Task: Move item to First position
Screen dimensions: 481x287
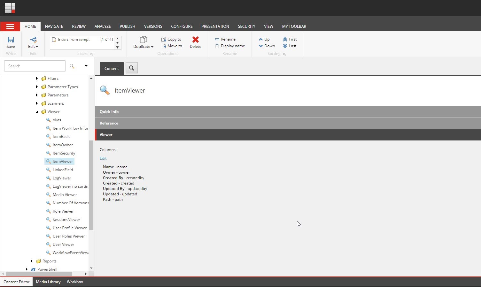Action: [290, 39]
